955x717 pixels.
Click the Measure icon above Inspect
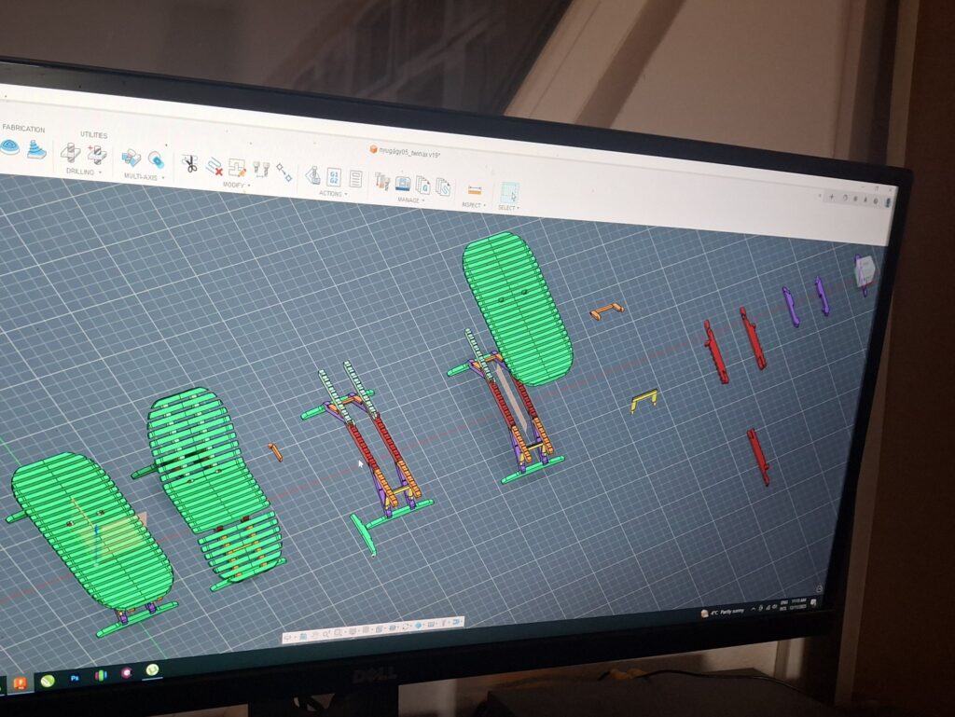tap(474, 190)
